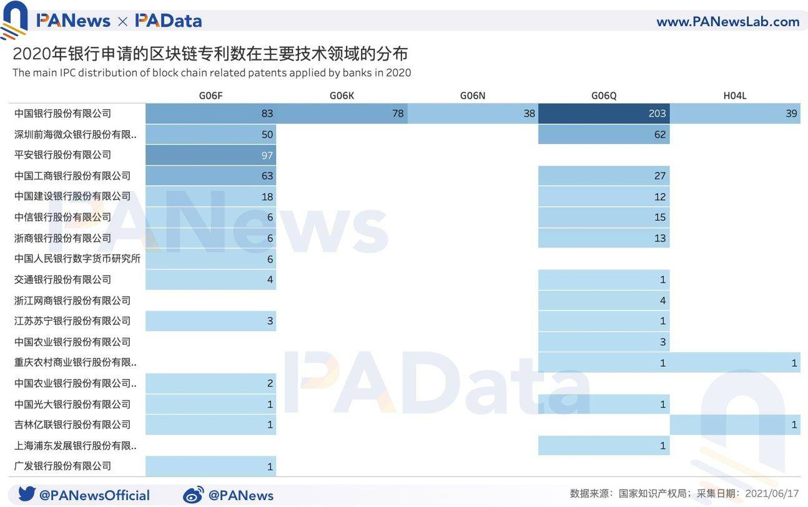This screenshot has width=808, height=507.
Task: Open the @PANews Weibo handle
Action: tap(241, 495)
